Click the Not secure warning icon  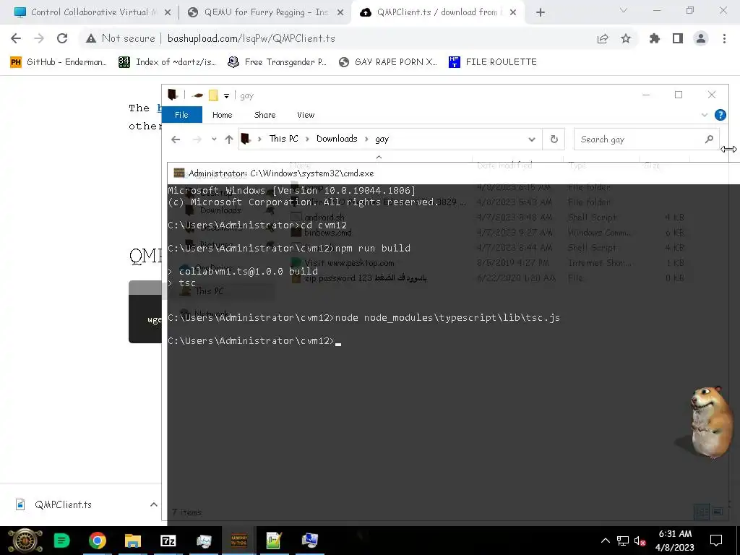click(91, 39)
